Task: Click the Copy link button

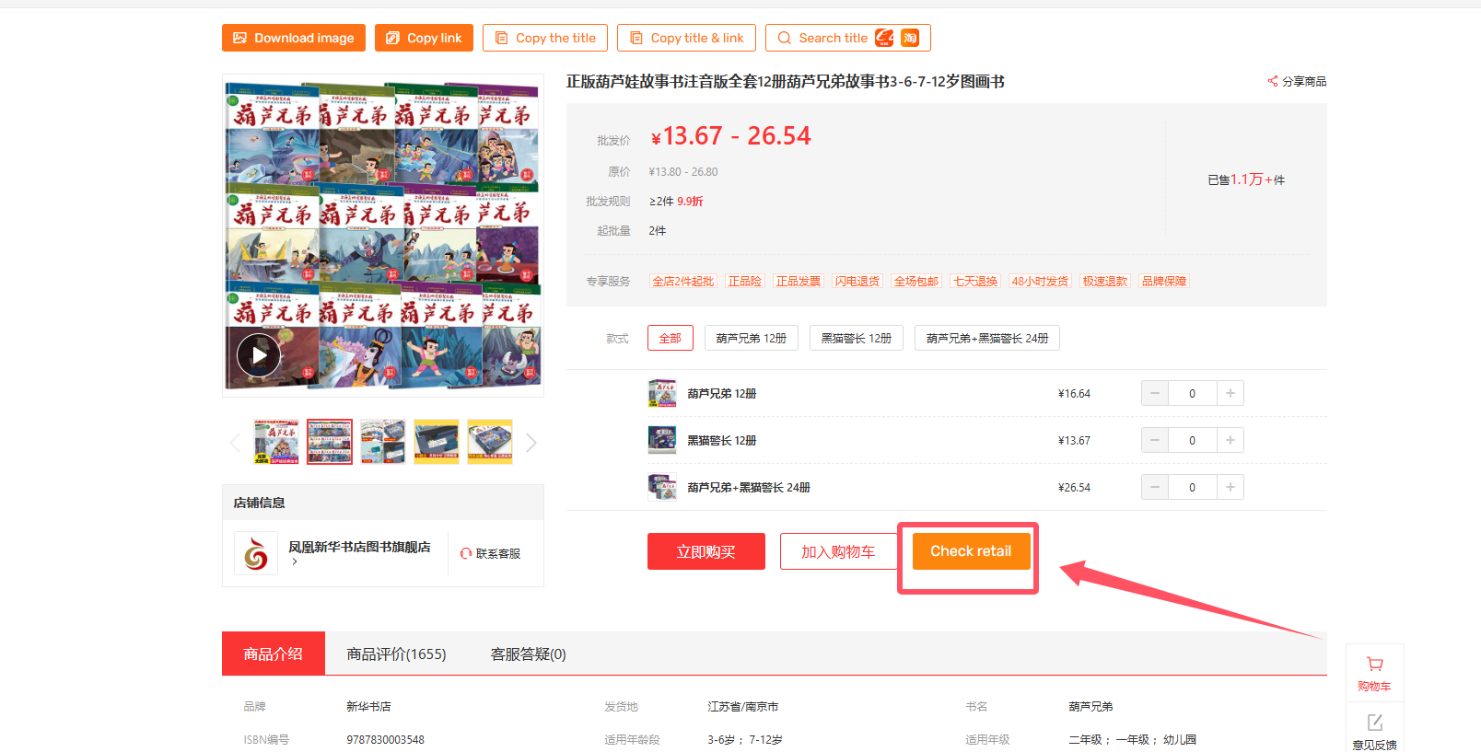Action: (424, 38)
